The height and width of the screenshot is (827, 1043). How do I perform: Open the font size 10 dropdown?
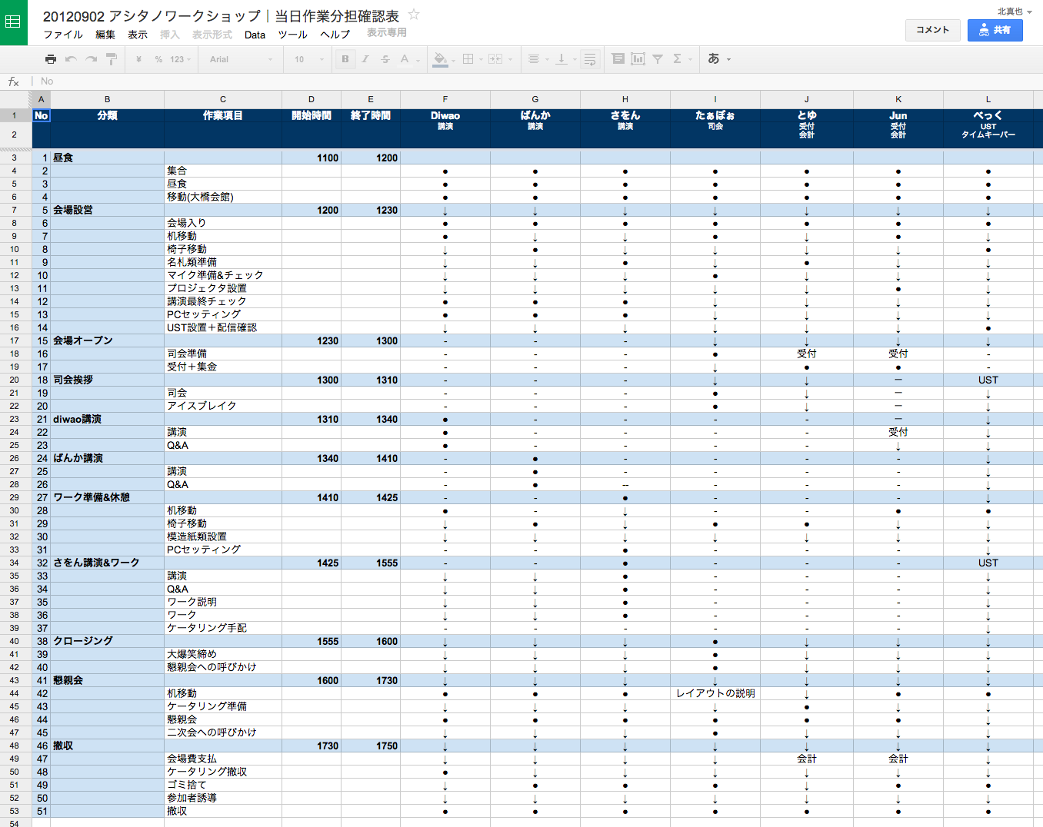click(x=309, y=59)
